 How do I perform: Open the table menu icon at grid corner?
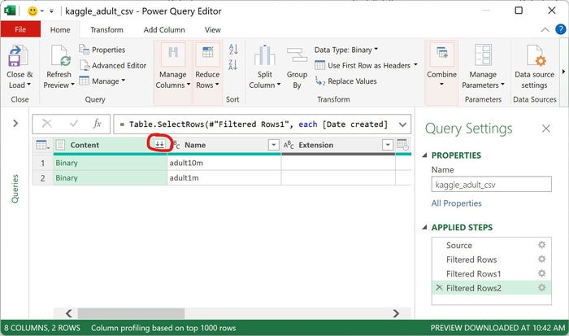click(x=42, y=145)
